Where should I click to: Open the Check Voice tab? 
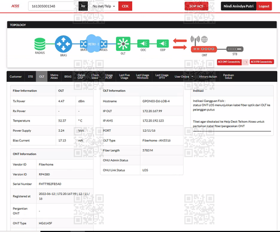pos(95,77)
